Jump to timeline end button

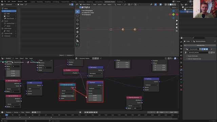point(97,112)
